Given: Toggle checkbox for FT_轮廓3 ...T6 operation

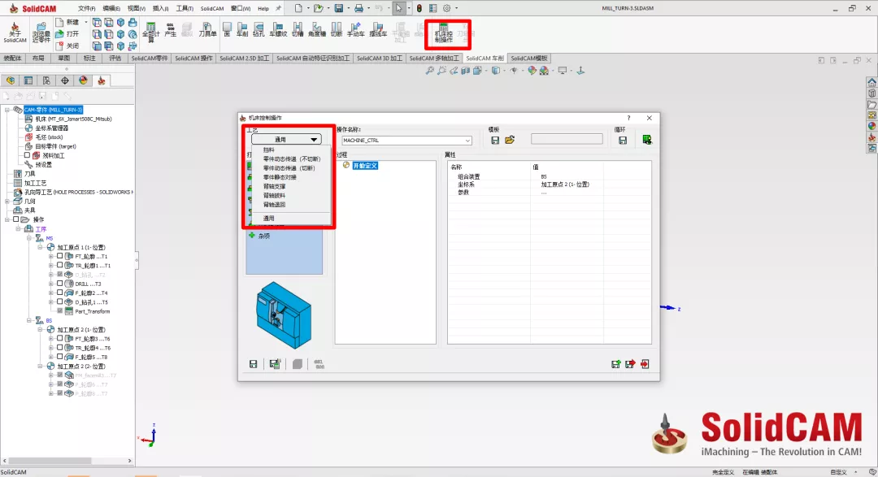Looking at the screenshot, I should 60,338.
